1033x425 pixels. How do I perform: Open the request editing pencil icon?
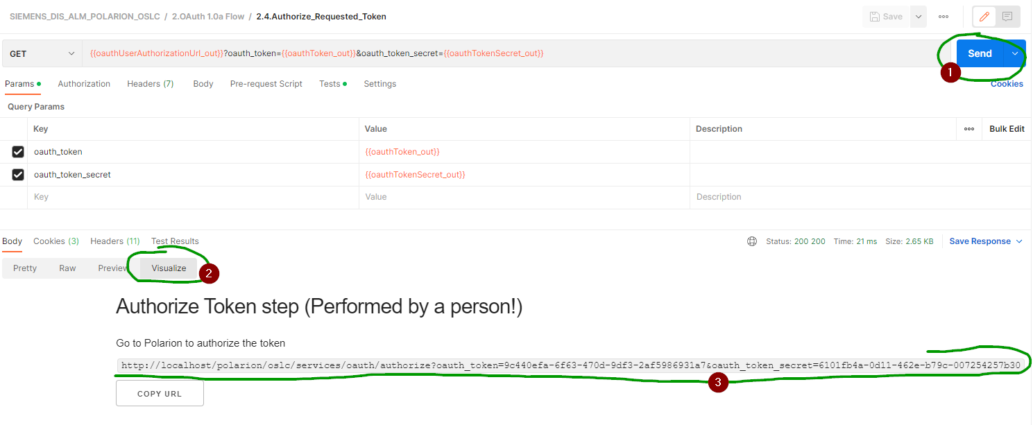[984, 16]
